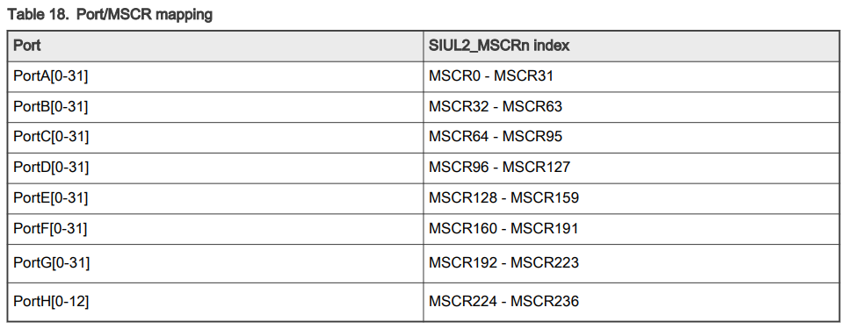Click the MSCR32 - MSCR63 entry

coord(496,107)
